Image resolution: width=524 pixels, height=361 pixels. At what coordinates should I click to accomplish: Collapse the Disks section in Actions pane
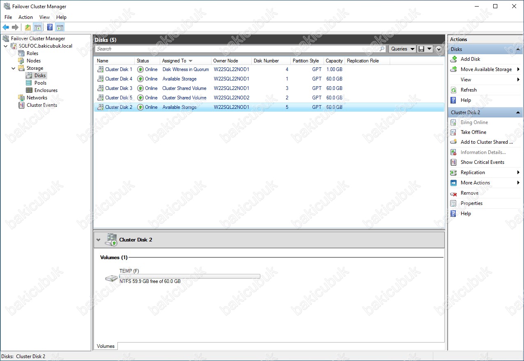[x=518, y=49]
